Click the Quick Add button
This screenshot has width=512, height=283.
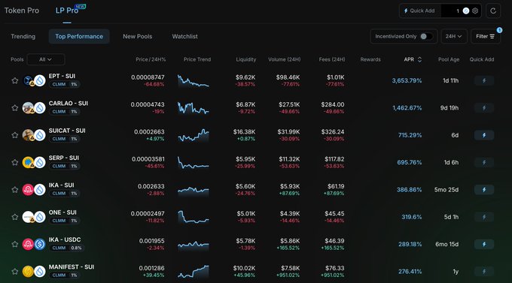pyautogui.click(x=419, y=11)
